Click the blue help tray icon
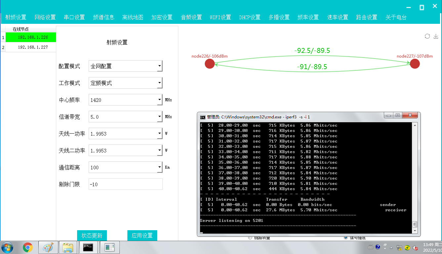Image resolution: width=442 pixels, height=254 pixels. coord(378,247)
